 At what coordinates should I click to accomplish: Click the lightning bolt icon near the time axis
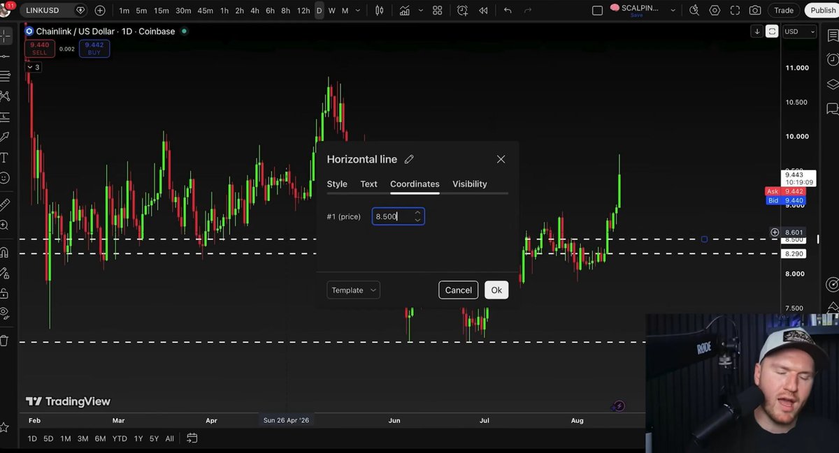click(618, 406)
